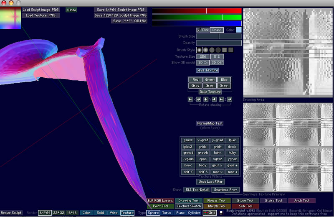This screenshot has height=217, width=334.
Task: Click Undo Last Filter
Action: point(210,181)
